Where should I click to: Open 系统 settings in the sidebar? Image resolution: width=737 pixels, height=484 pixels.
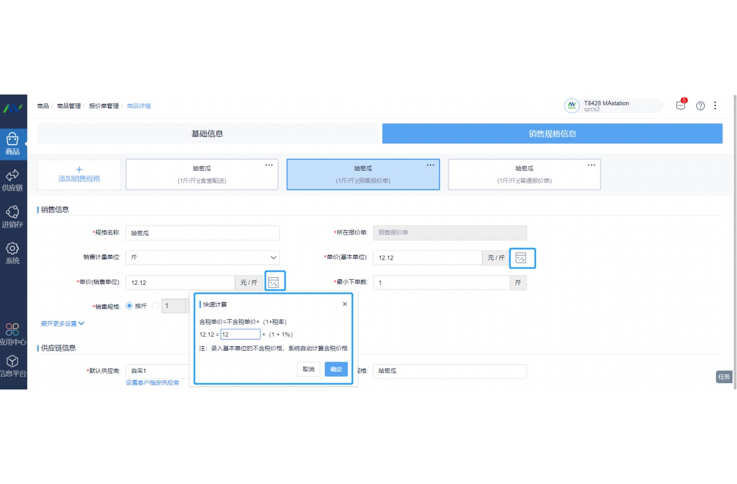coord(13,252)
